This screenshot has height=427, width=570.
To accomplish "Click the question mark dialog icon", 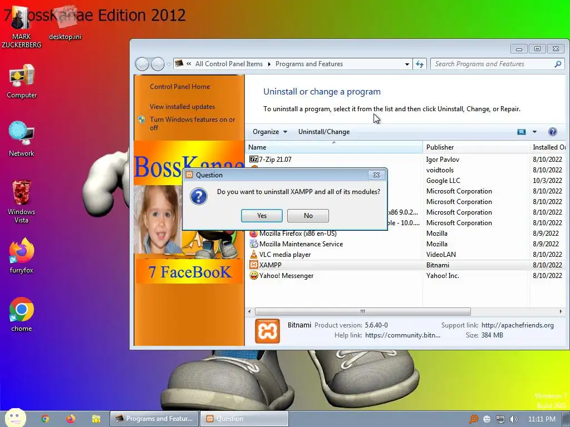I will click(199, 196).
